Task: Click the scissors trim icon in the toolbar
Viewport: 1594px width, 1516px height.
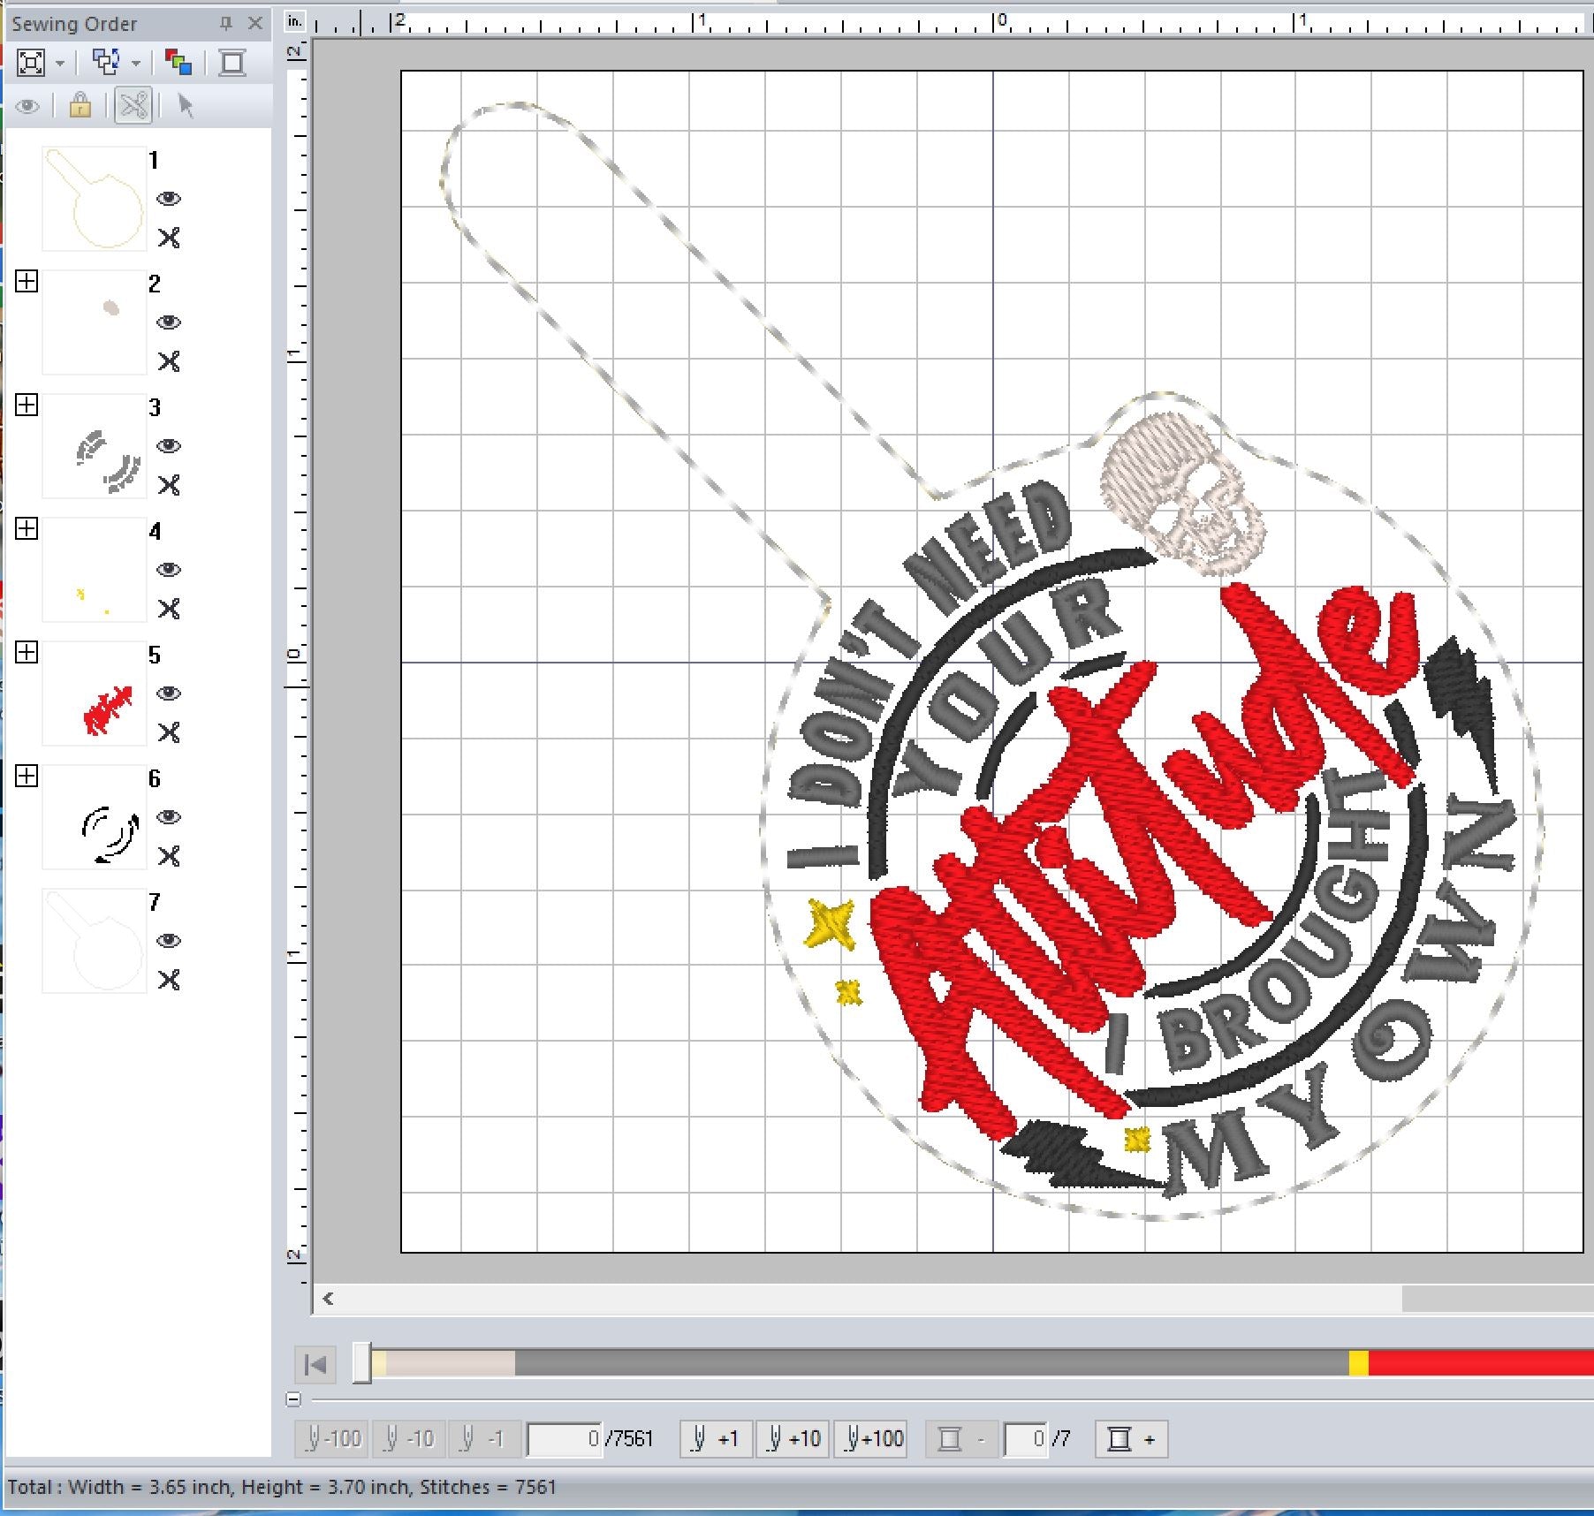Action: click(133, 106)
